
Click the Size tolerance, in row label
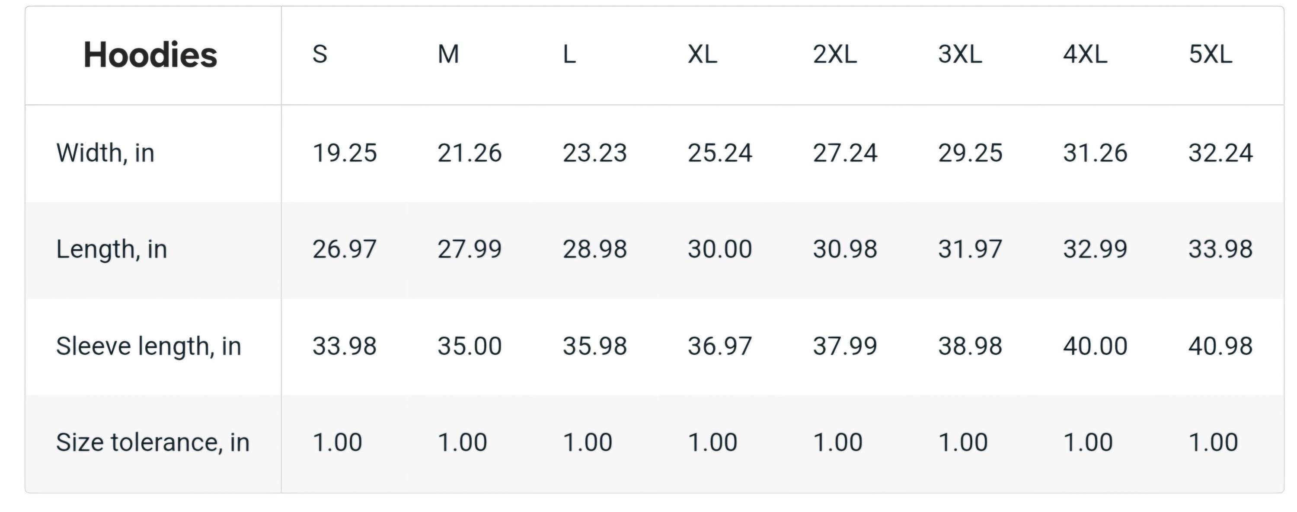coord(153,443)
